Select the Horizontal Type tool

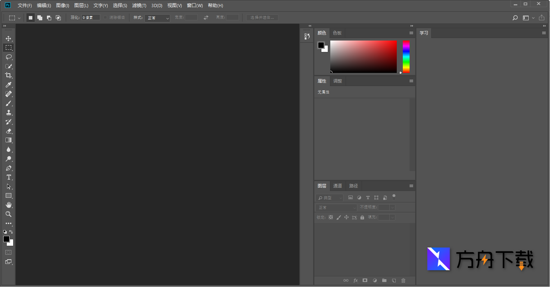tap(8, 177)
